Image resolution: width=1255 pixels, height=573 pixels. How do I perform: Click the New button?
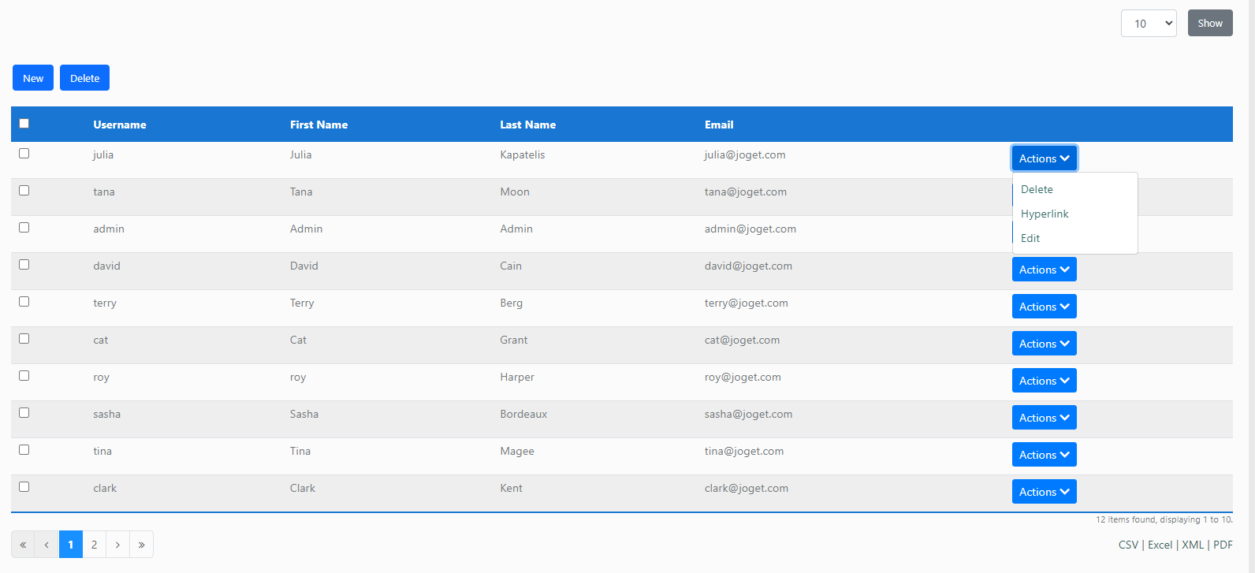pyautogui.click(x=33, y=78)
